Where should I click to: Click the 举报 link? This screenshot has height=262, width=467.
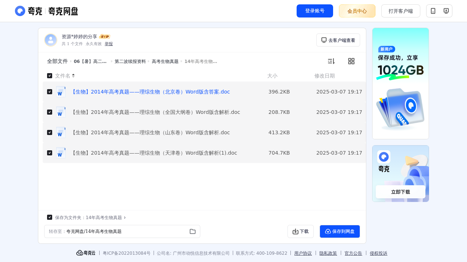pyautogui.click(x=109, y=44)
